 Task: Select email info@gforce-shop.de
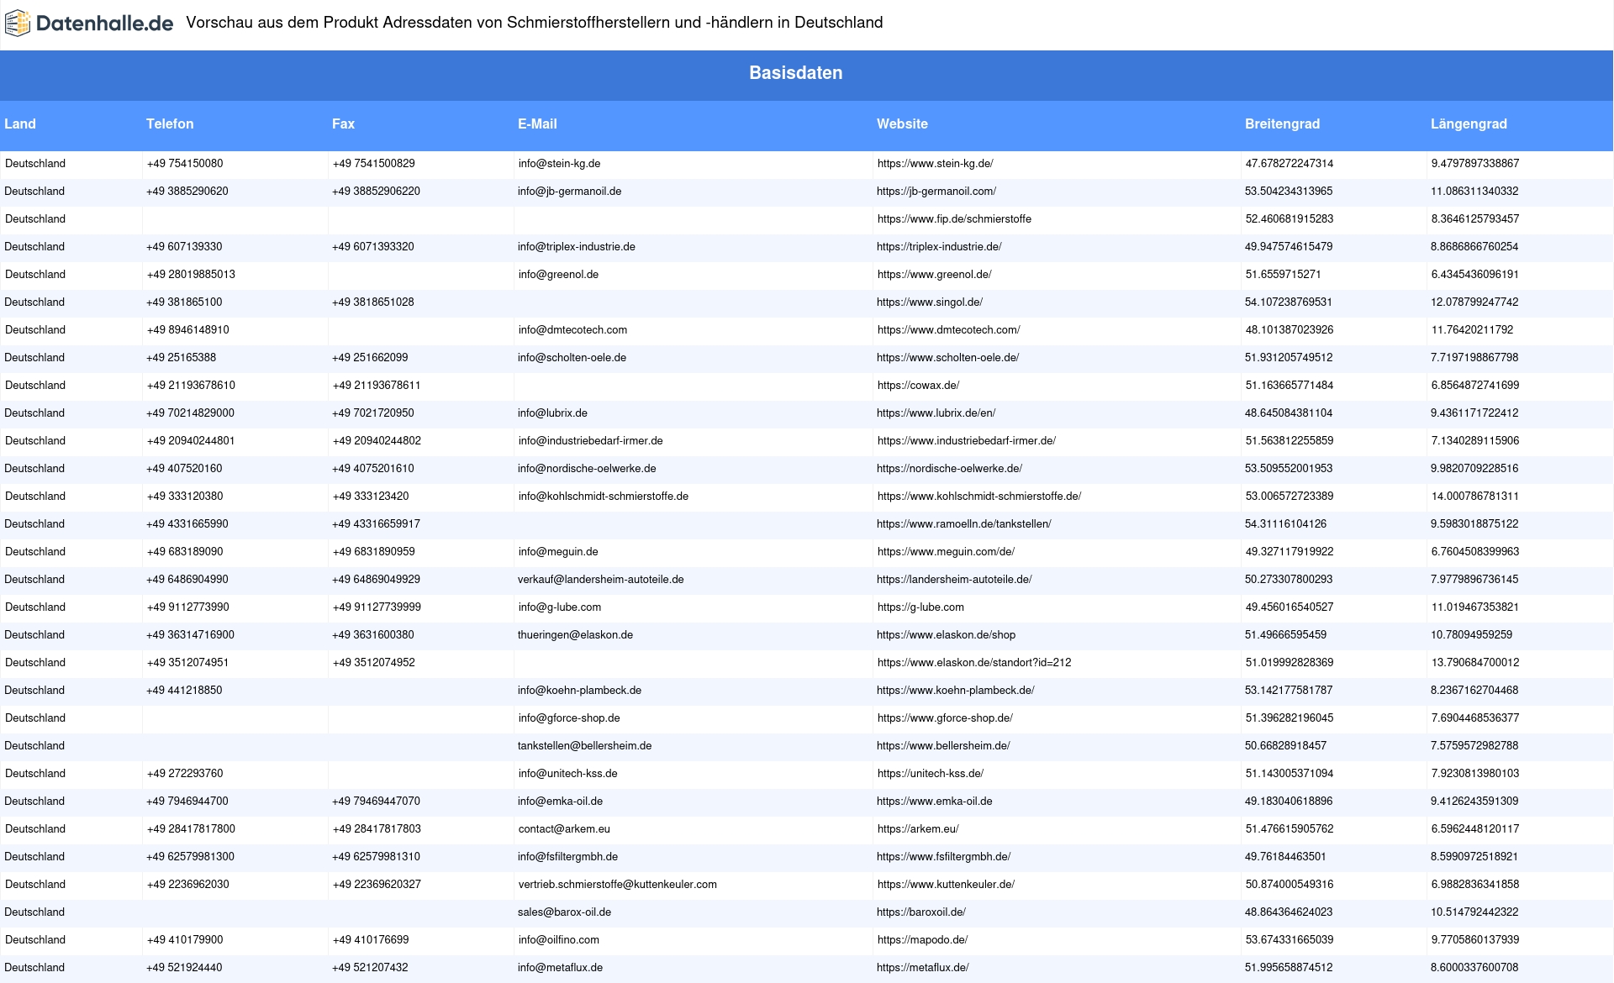[x=569, y=718]
